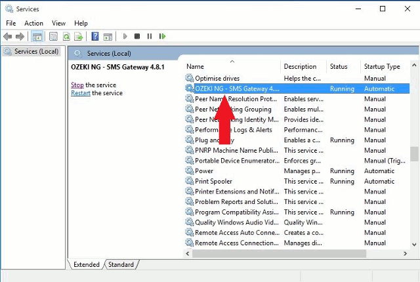Click gear icon beside Portable Device Enumerator
This screenshot has height=282, width=420.
coord(190,160)
